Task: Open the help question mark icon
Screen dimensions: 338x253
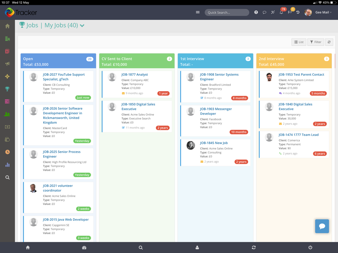Action: [256, 12]
